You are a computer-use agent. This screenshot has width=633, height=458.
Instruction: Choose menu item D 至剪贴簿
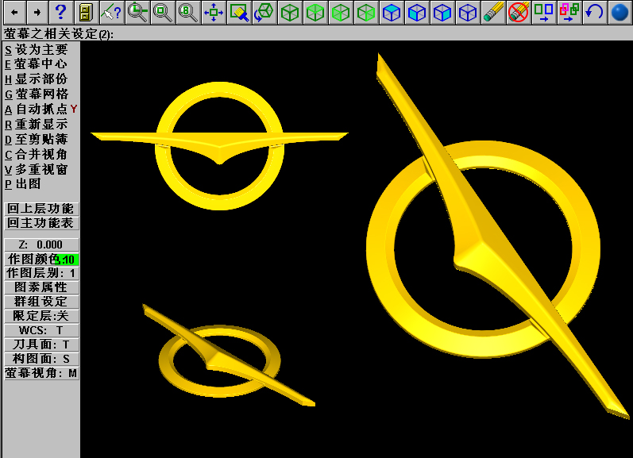click(36, 139)
